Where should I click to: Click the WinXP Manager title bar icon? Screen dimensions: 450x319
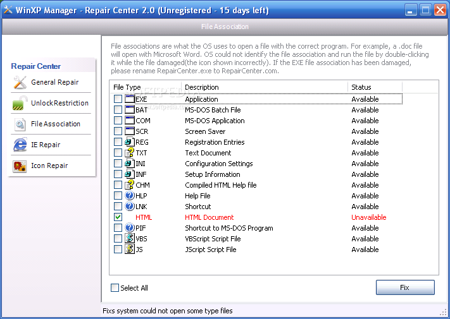(8, 9)
